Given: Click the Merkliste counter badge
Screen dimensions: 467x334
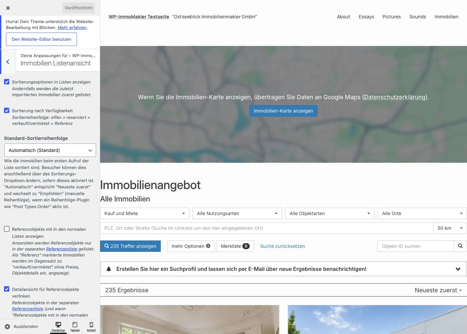Looking at the screenshot, I should click(246, 246).
